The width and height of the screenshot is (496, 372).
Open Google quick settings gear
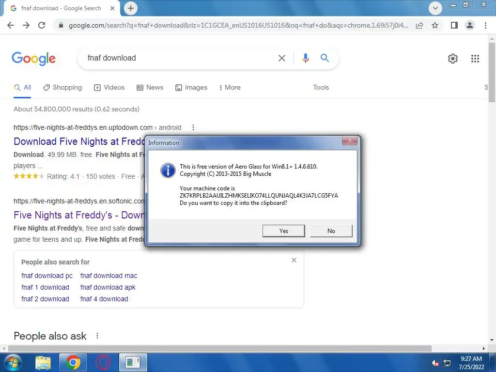(453, 59)
